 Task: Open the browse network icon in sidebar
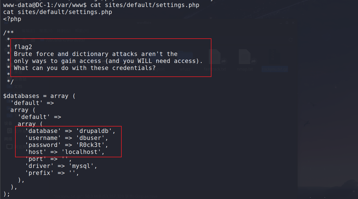point(9,146)
